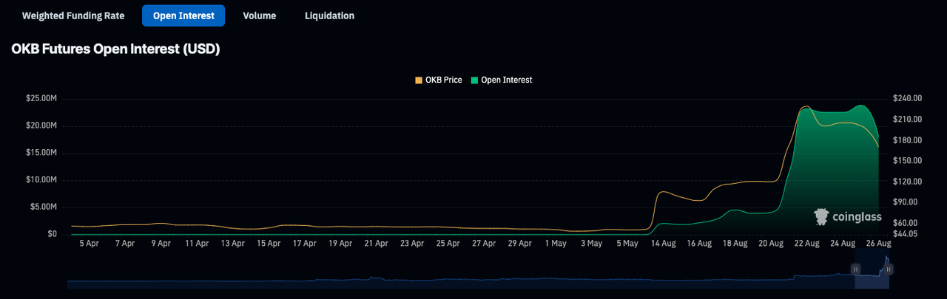
Task: Click the $44.05 price axis label
Action: click(904, 233)
